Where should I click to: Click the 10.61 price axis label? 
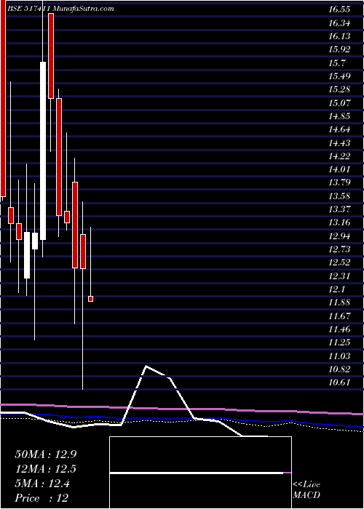pos(339,382)
